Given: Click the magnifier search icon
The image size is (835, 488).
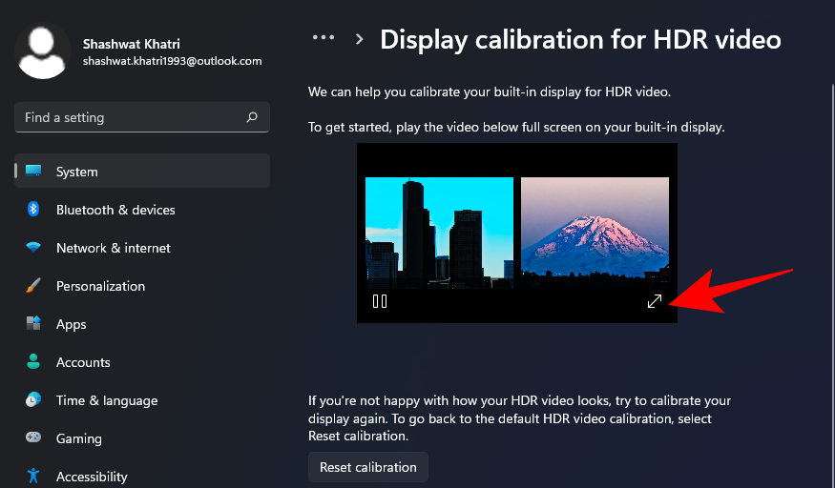Looking at the screenshot, I should (x=252, y=118).
